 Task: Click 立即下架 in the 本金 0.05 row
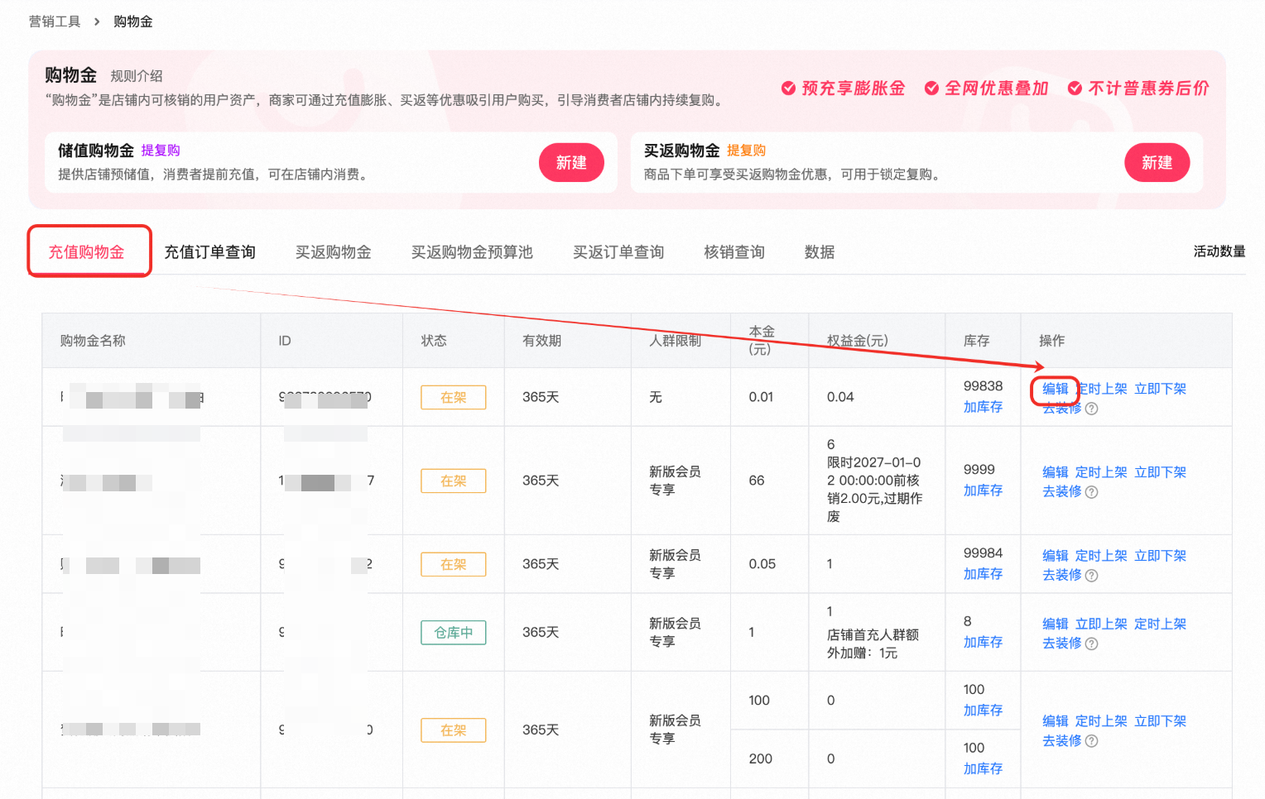tap(1160, 556)
